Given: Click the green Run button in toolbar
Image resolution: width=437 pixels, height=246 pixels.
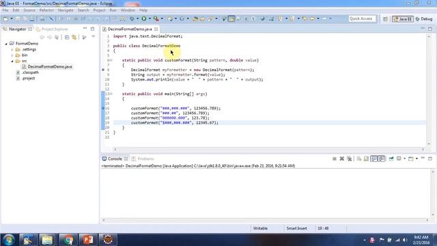Looking at the screenshot, I should (x=144, y=18).
